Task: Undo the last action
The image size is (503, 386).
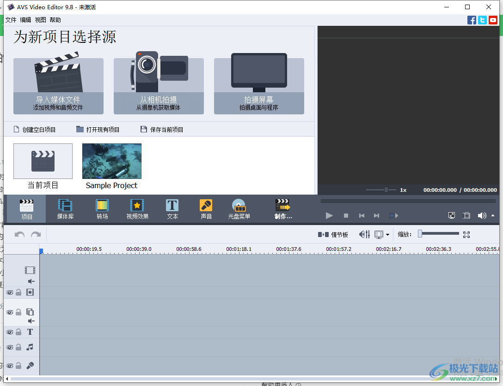Action: (x=19, y=235)
